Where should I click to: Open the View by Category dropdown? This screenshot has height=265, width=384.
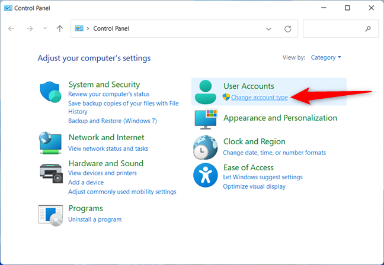pyautogui.click(x=326, y=57)
